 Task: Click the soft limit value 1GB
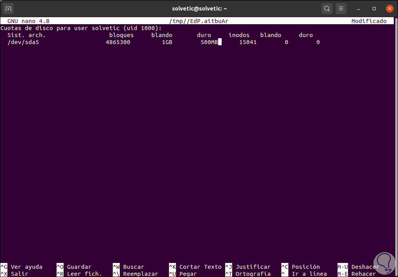click(x=167, y=42)
